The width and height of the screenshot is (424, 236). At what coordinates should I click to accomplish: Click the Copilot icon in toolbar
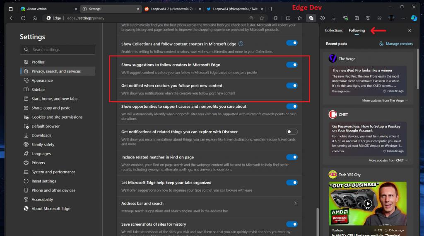point(414,18)
